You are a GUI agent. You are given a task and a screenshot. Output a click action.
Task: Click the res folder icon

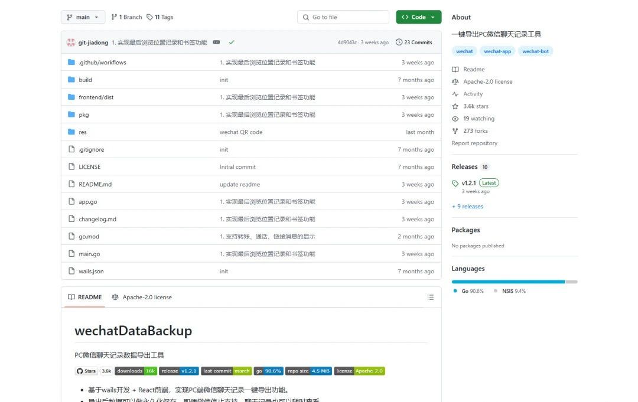click(x=71, y=132)
